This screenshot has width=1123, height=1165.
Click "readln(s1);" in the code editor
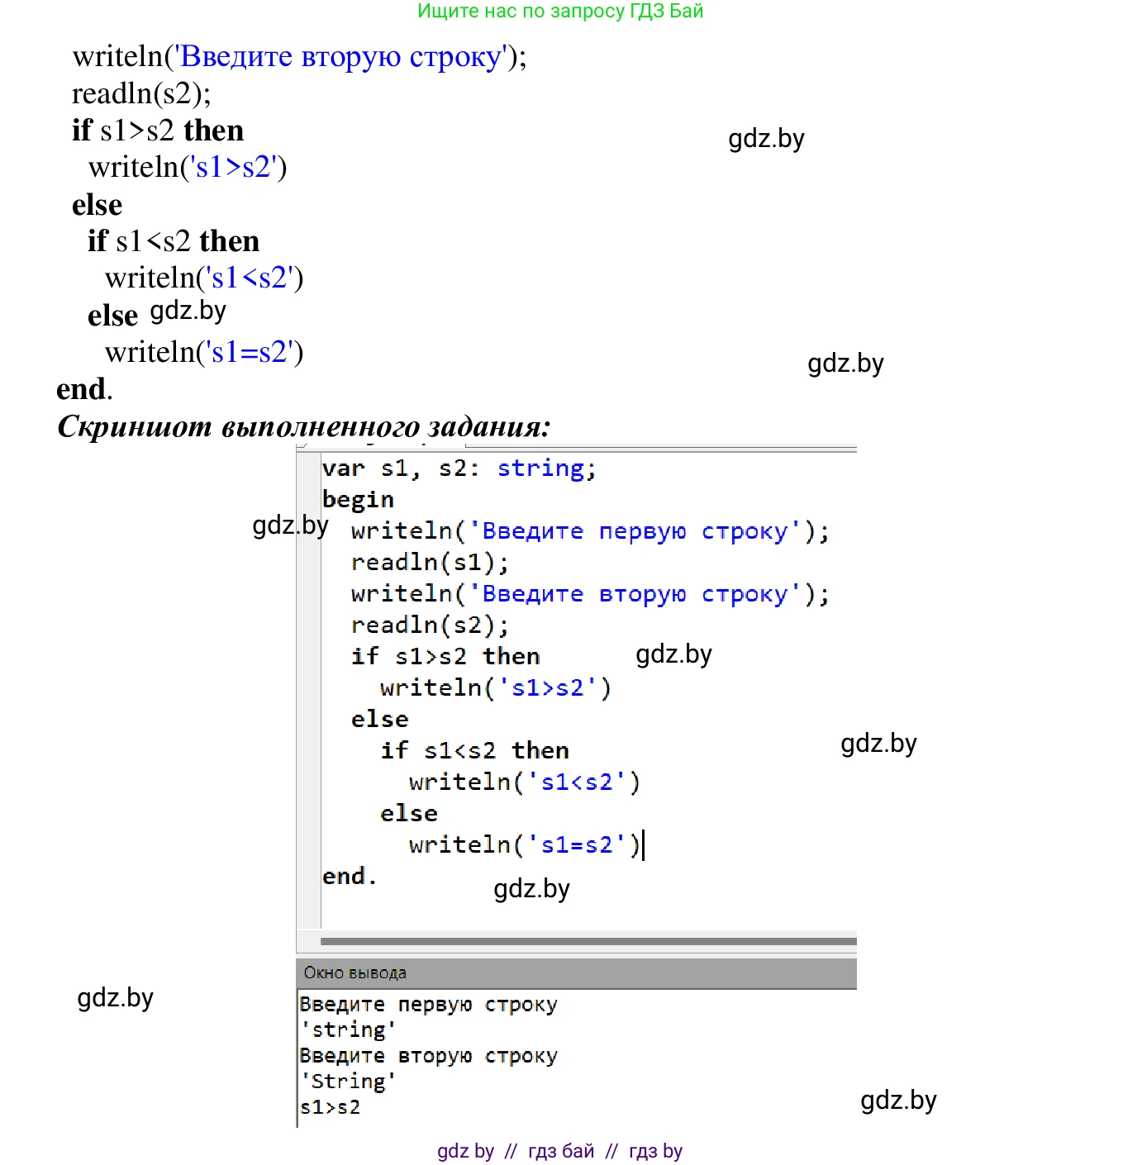(429, 563)
